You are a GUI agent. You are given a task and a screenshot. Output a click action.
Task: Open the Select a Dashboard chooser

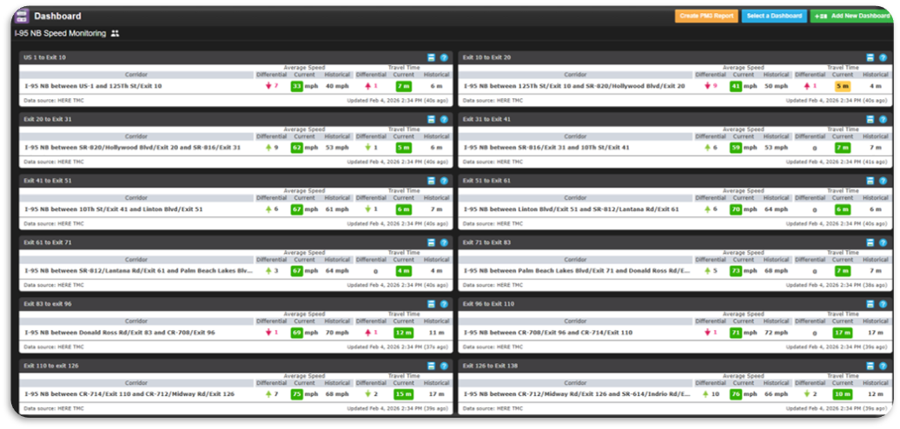[x=773, y=16]
